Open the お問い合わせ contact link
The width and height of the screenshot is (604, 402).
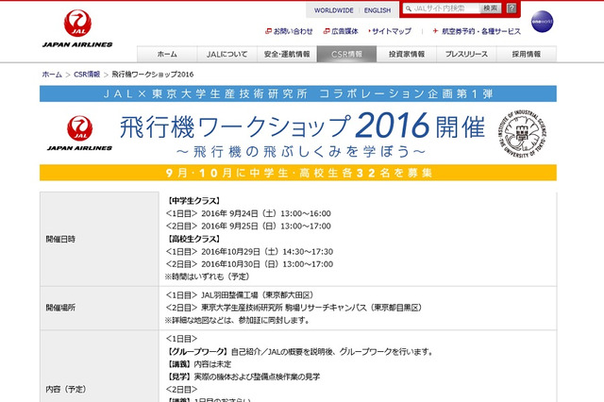click(290, 31)
